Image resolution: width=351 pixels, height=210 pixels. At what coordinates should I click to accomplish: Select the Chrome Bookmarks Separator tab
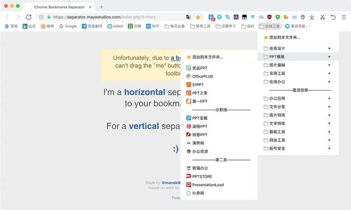tap(59, 7)
